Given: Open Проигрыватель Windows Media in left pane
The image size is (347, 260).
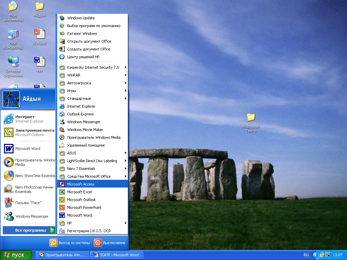Looking at the screenshot, I should point(29,162).
